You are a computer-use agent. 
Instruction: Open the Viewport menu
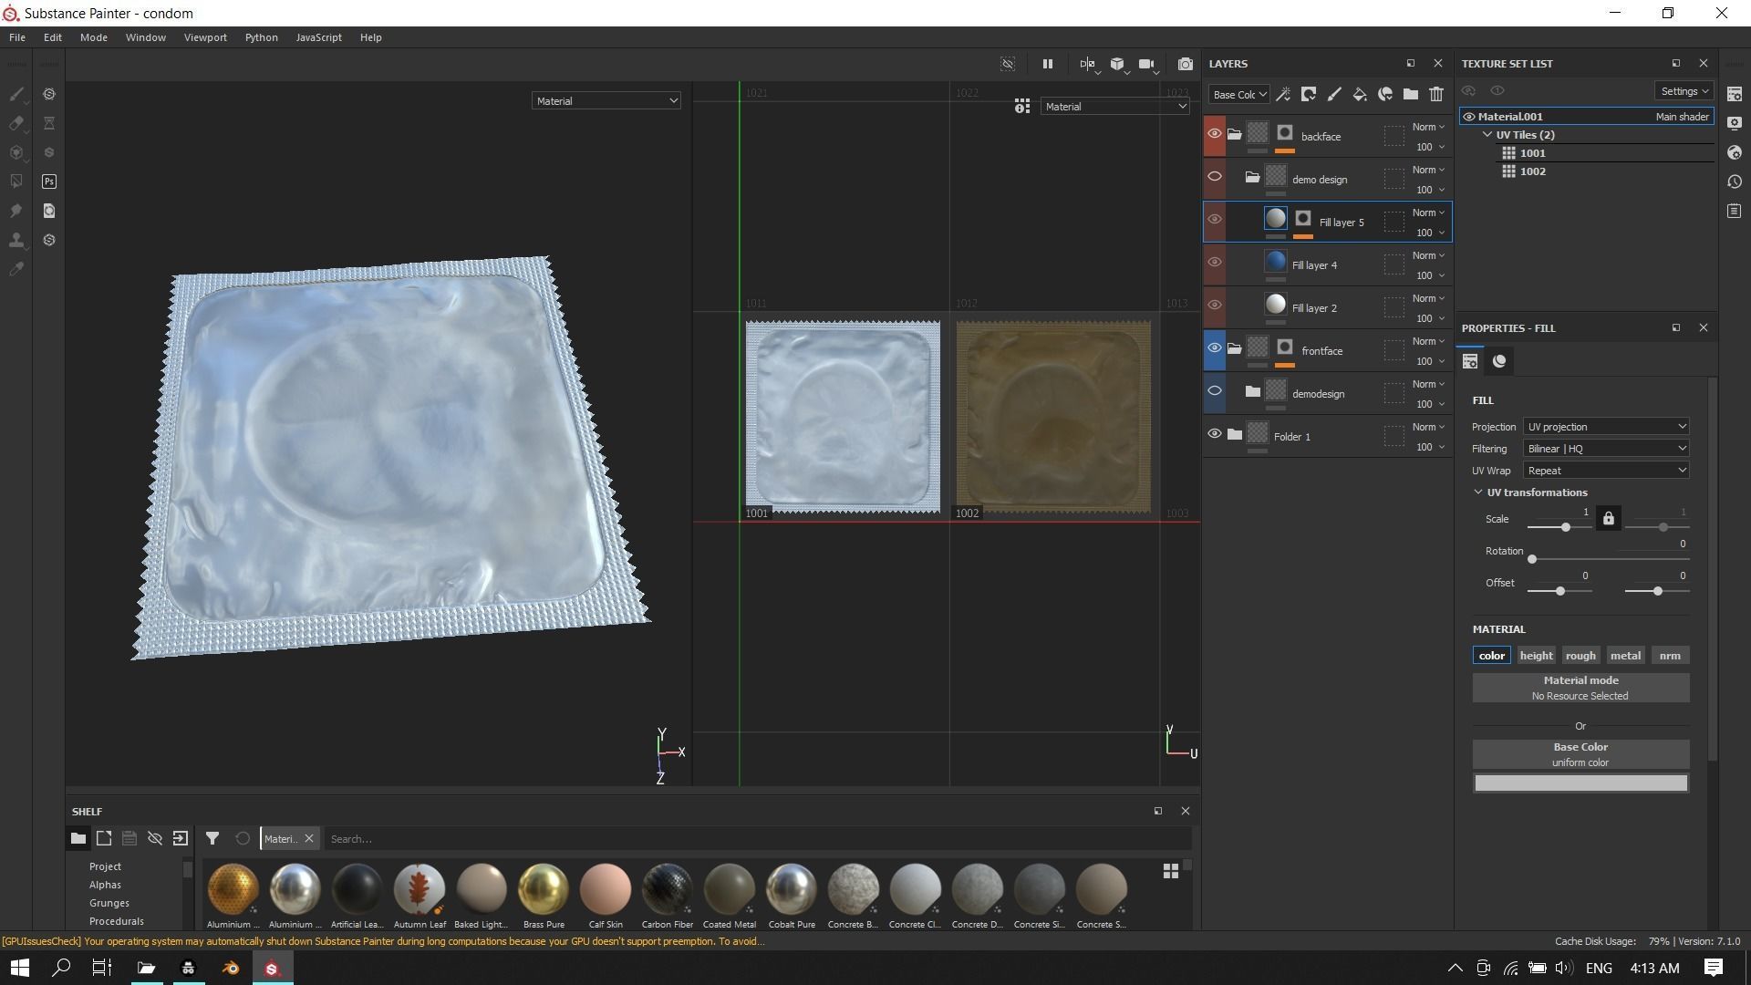(x=205, y=37)
